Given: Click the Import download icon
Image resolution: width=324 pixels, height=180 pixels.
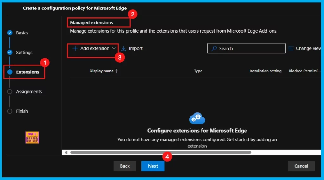Looking at the screenshot, I should point(124,48).
